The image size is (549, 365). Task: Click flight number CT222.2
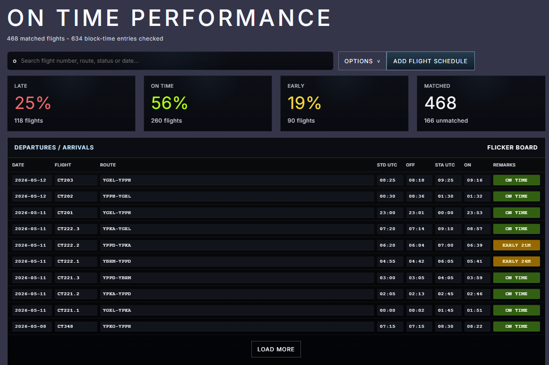point(69,245)
